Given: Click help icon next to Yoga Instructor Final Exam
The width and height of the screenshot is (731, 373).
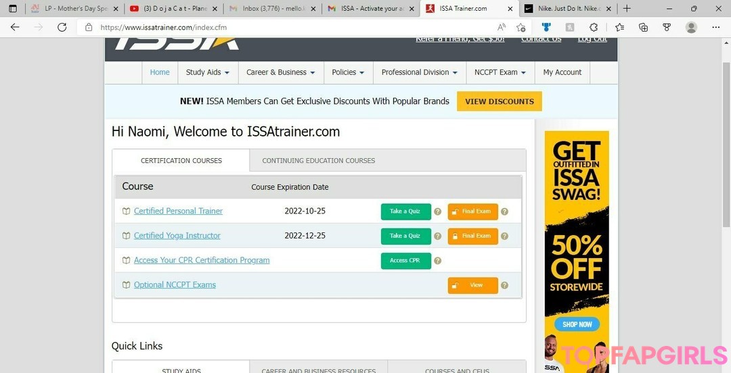Looking at the screenshot, I should pyautogui.click(x=504, y=237).
